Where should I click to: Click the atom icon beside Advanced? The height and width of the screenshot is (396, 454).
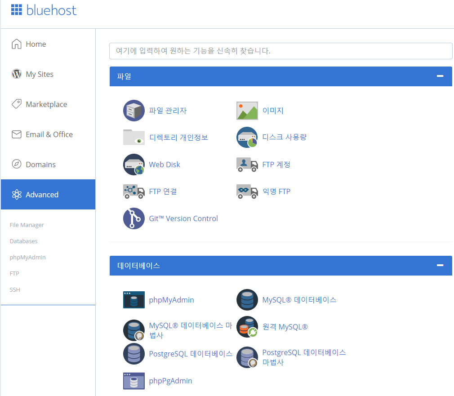point(17,195)
